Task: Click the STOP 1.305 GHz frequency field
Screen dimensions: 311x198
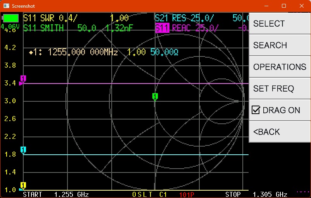Action: click(x=256, y=194)
